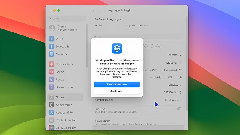
Task: Open the 1.234.567,89 number format dropdown
Action: click(172, 100)
